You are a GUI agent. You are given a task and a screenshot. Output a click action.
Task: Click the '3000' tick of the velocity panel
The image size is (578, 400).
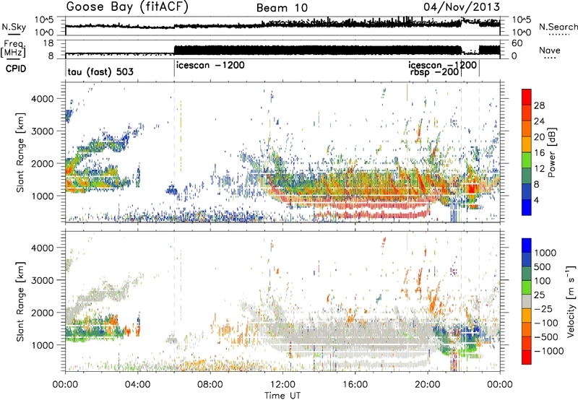[43, 280]
